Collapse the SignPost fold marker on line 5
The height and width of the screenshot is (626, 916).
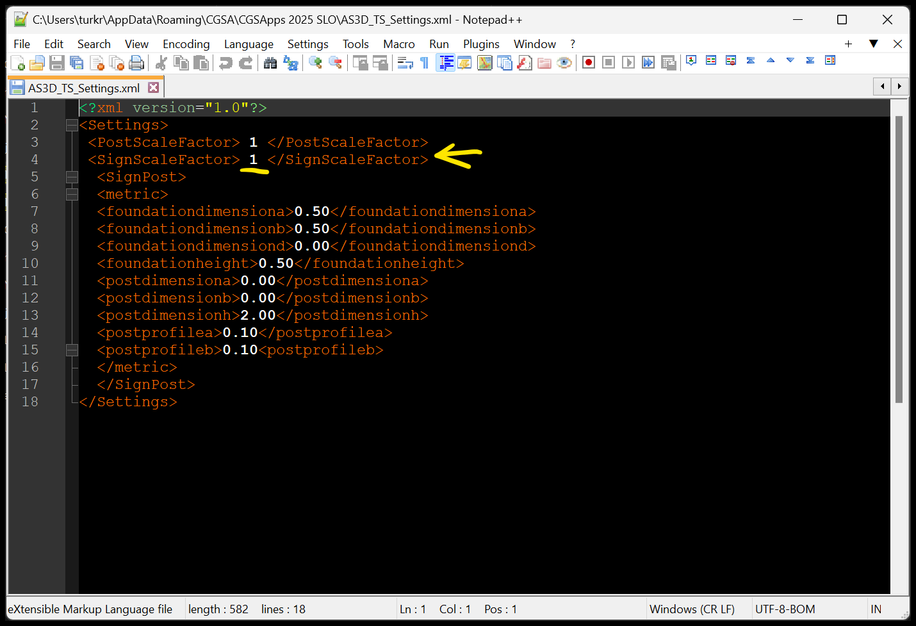point(72,177)
